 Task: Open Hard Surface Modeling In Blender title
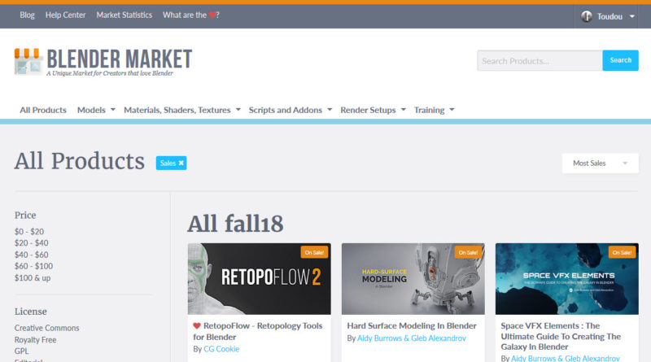tap(412, 326)
